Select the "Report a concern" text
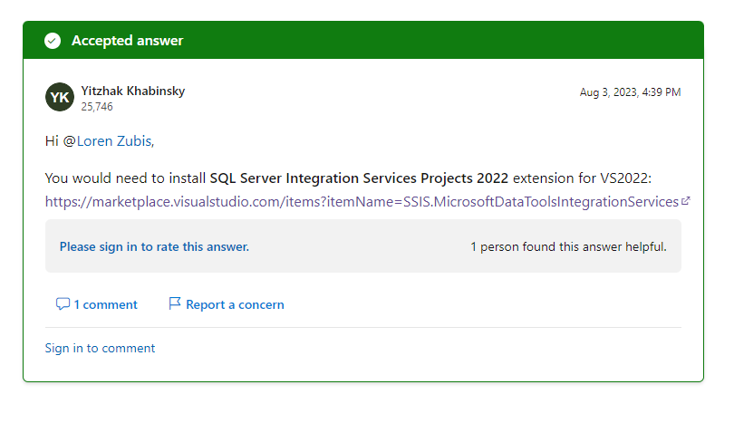The image size is (734, 423). [235, 304]
